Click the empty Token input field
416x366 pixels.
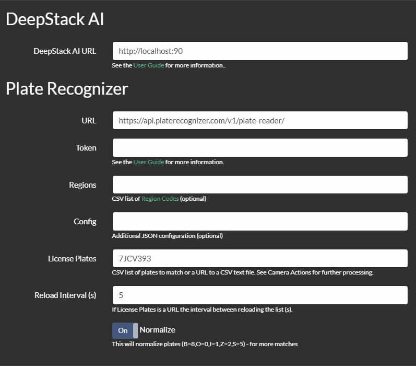pos(260,148)
